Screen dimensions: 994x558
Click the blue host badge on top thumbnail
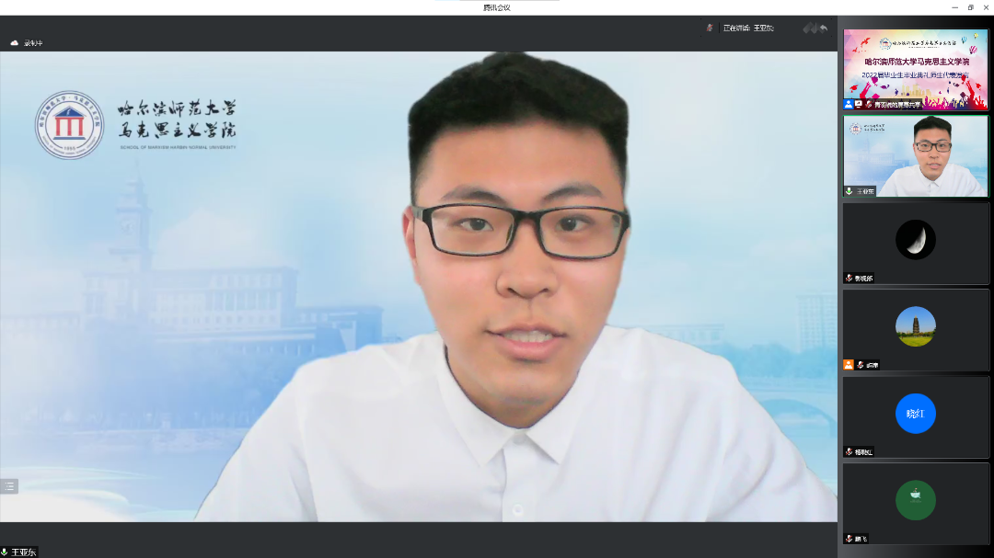(x=849, y=105)
